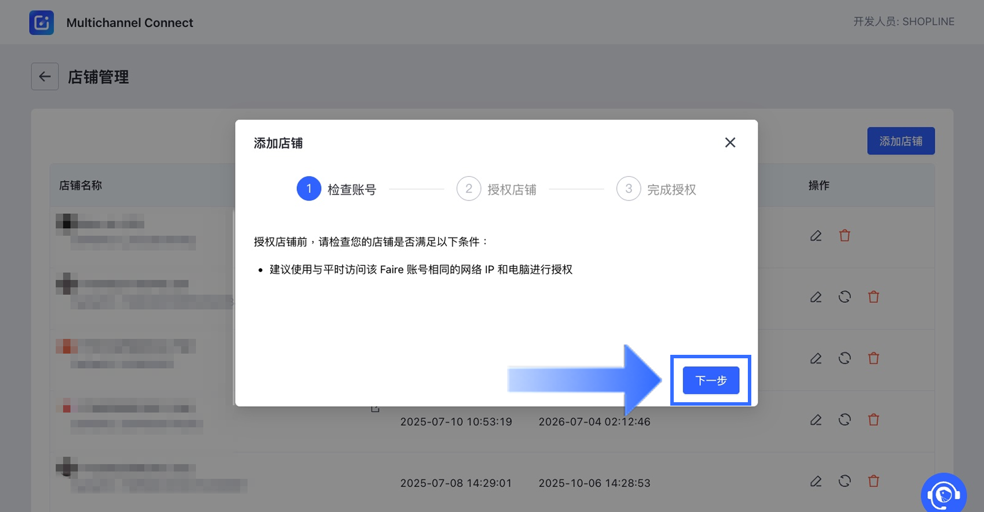Click the trash icon in the second store row

coord(873,297)
